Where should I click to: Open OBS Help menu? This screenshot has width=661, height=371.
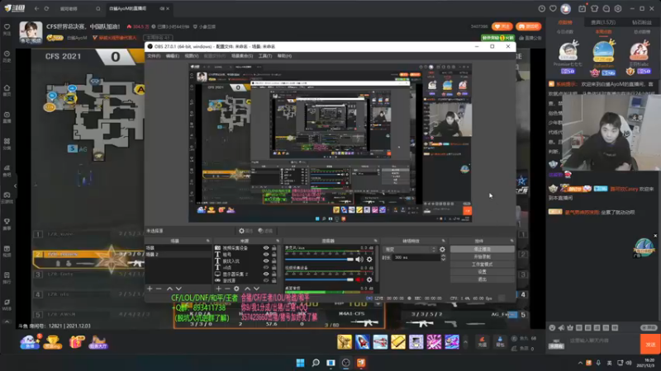click(284, 56)
